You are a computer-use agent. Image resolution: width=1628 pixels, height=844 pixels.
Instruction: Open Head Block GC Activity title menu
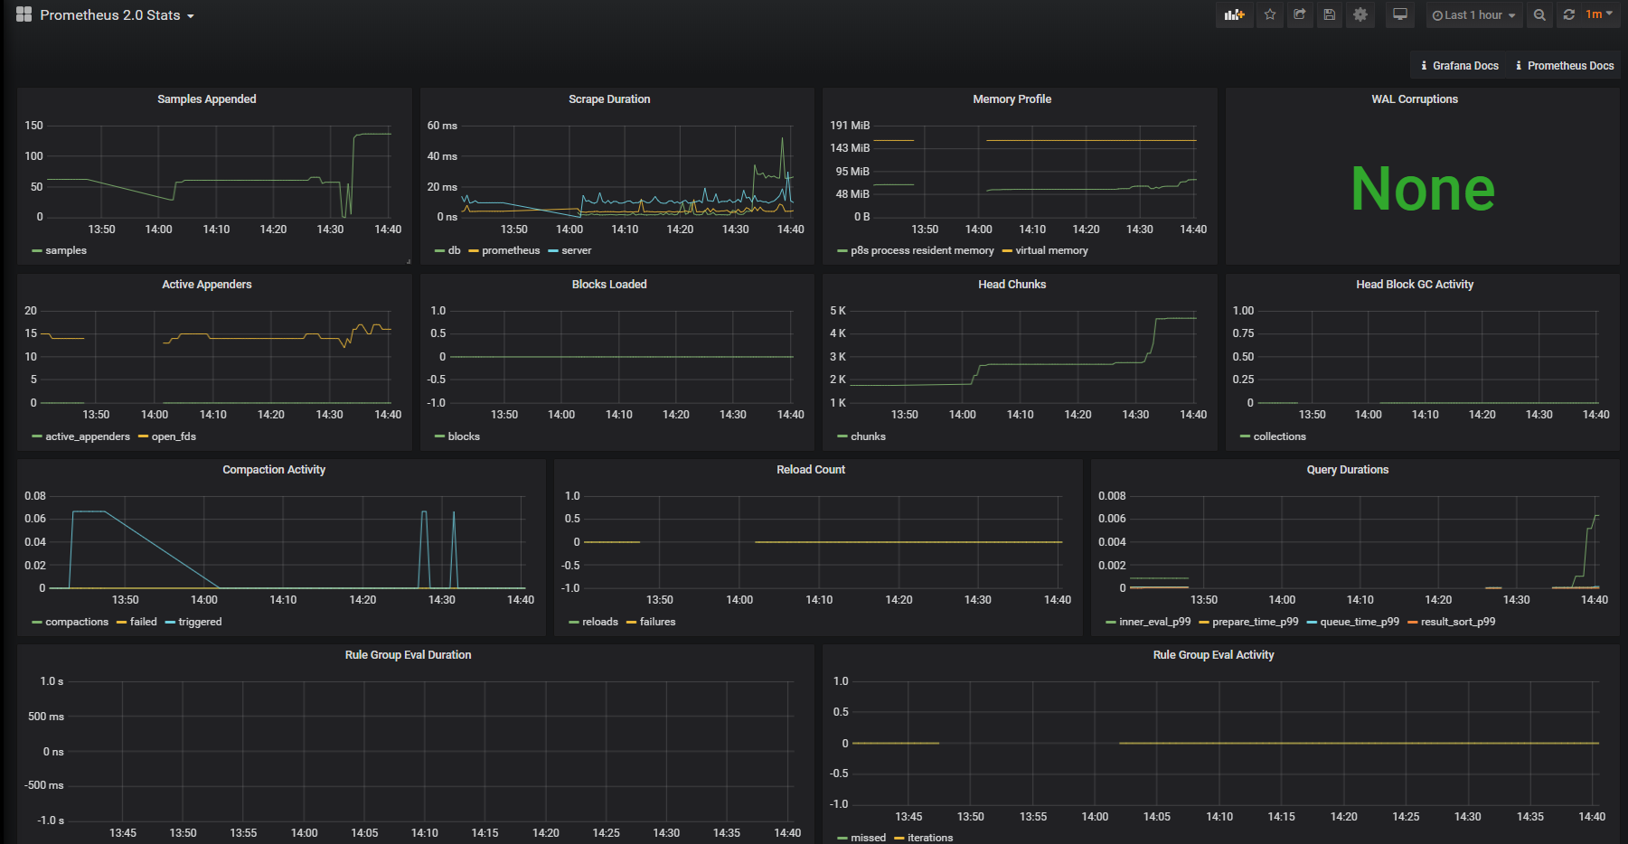click(1415, 285)
